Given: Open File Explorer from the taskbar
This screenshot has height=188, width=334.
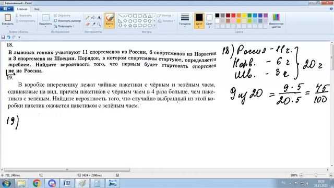Looking at the screenshot, I should 21,183.
